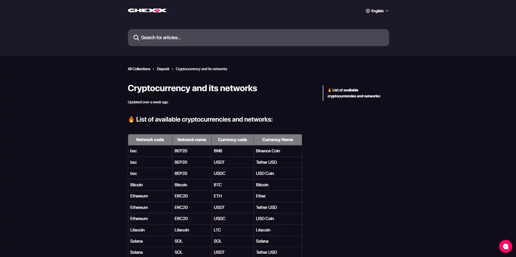Click the BTC currency code cell

pyautogui.click(x=232, y=185)
